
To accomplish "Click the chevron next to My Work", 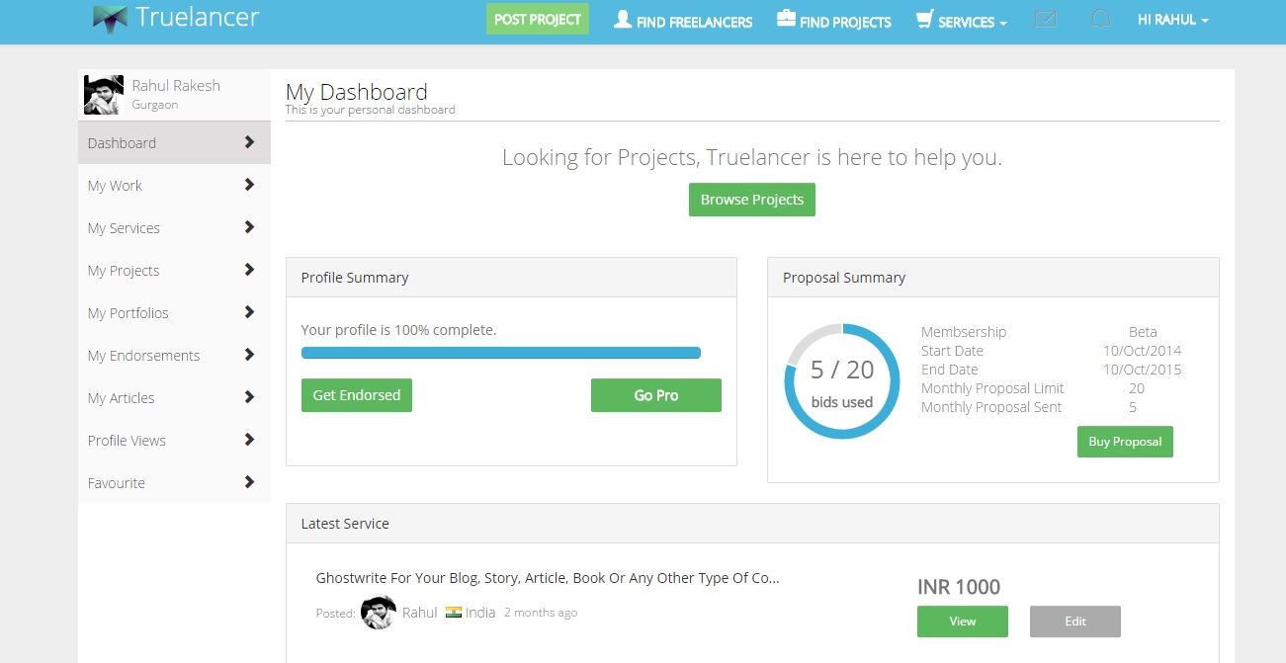I will [249, 185].
